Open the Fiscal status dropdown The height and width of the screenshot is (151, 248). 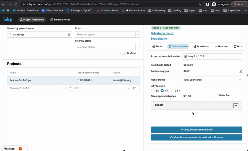[x=212, y=80]
